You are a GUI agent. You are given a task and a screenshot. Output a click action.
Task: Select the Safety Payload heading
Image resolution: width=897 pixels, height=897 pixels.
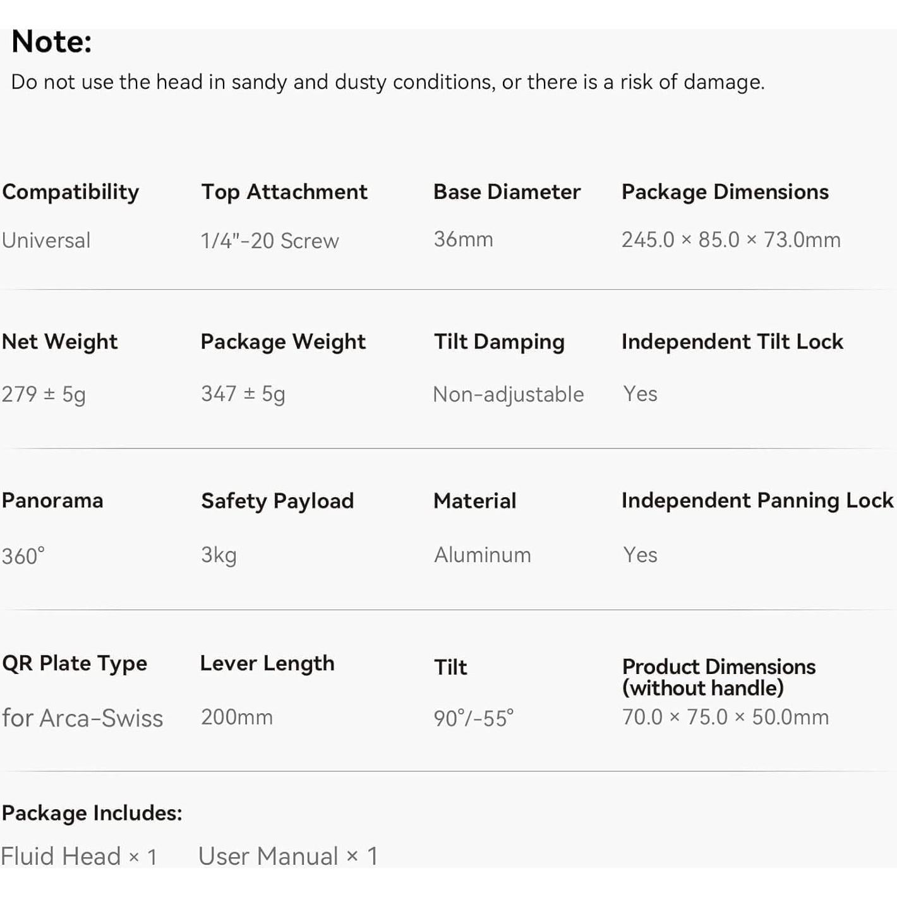(277, 501)
